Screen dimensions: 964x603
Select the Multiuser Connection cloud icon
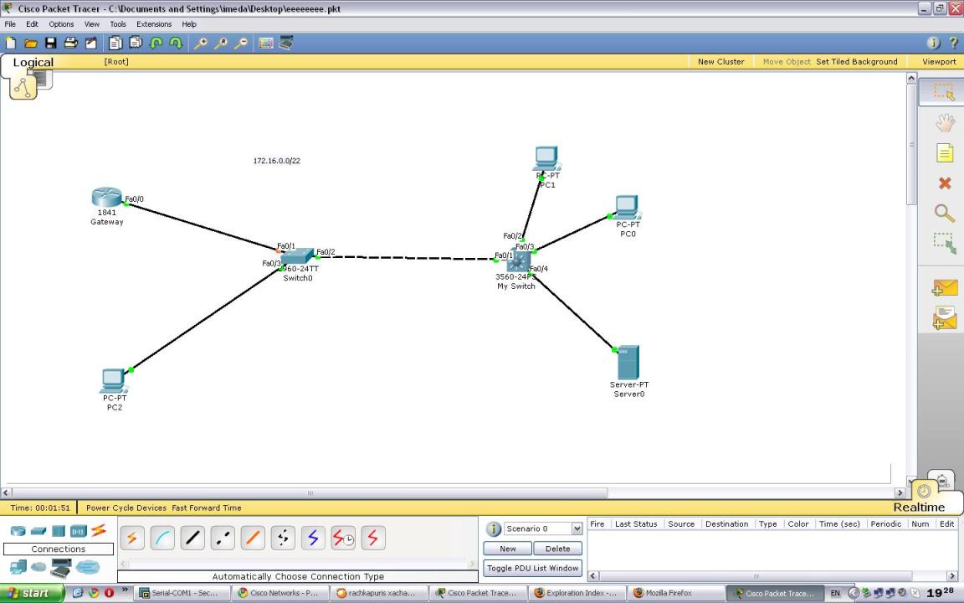coord(87,567)
